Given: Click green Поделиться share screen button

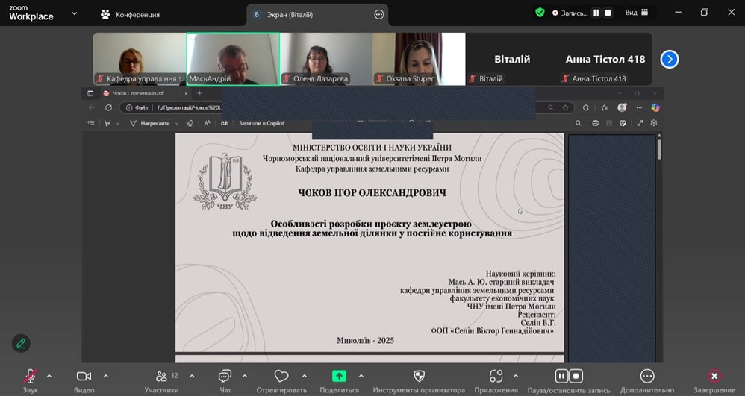Looking at the screenshot, I should [x=339, y=381].
